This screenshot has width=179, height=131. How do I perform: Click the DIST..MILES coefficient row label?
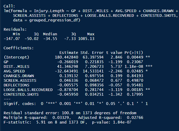[x=16, y=67]
